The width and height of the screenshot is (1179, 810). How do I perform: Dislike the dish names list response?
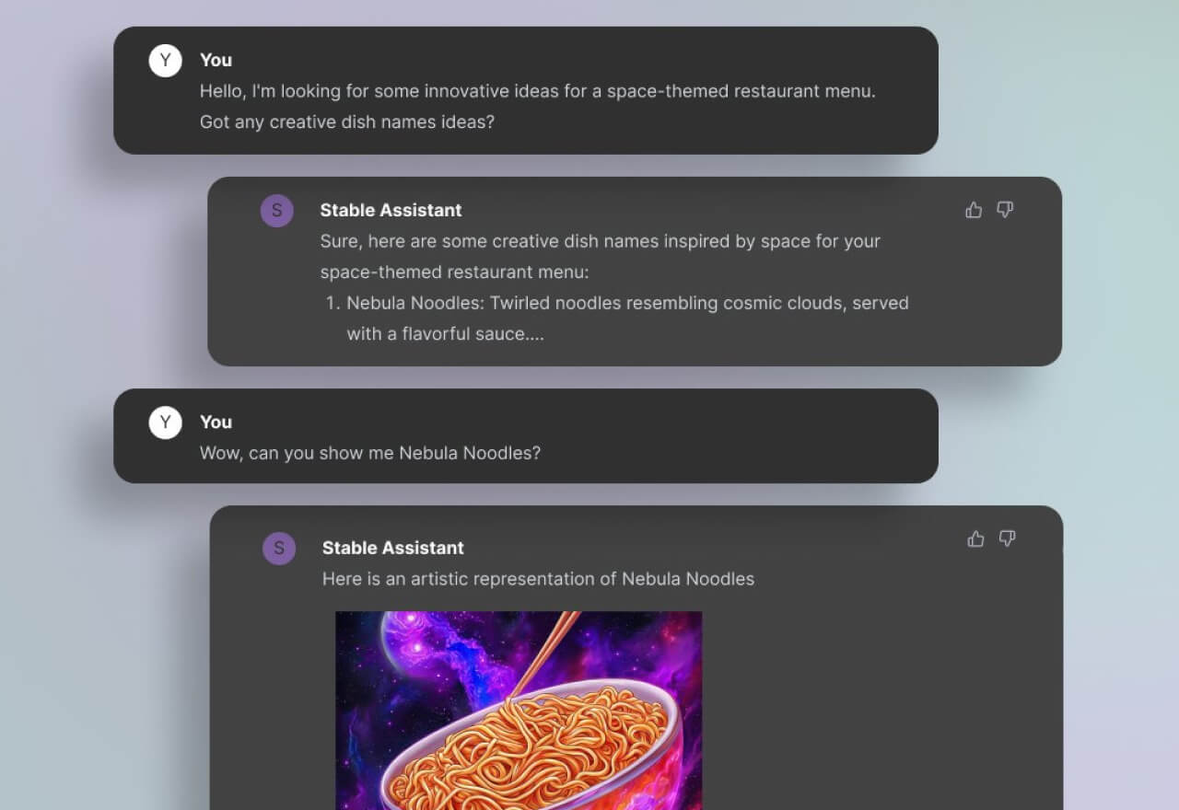point(1005,210)
